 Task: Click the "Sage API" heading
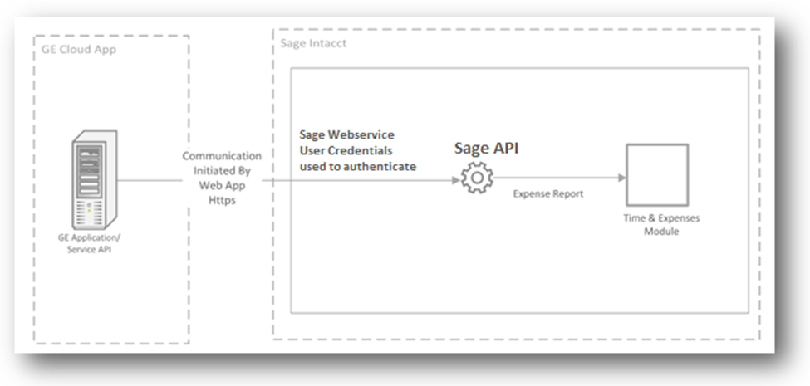point(486,148)
